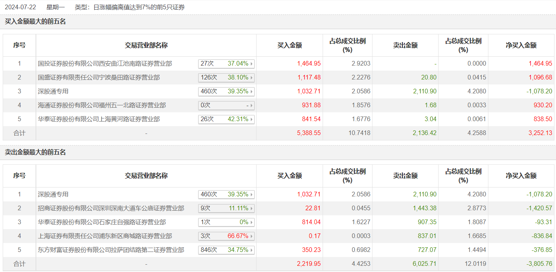Click sell amount 837.01

427,236
